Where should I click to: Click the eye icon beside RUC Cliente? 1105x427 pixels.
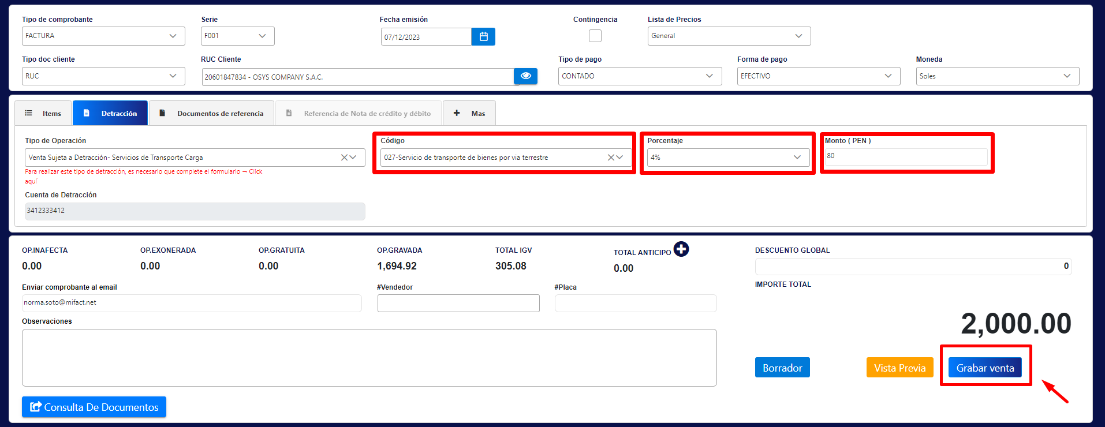[x=525, y=76]
